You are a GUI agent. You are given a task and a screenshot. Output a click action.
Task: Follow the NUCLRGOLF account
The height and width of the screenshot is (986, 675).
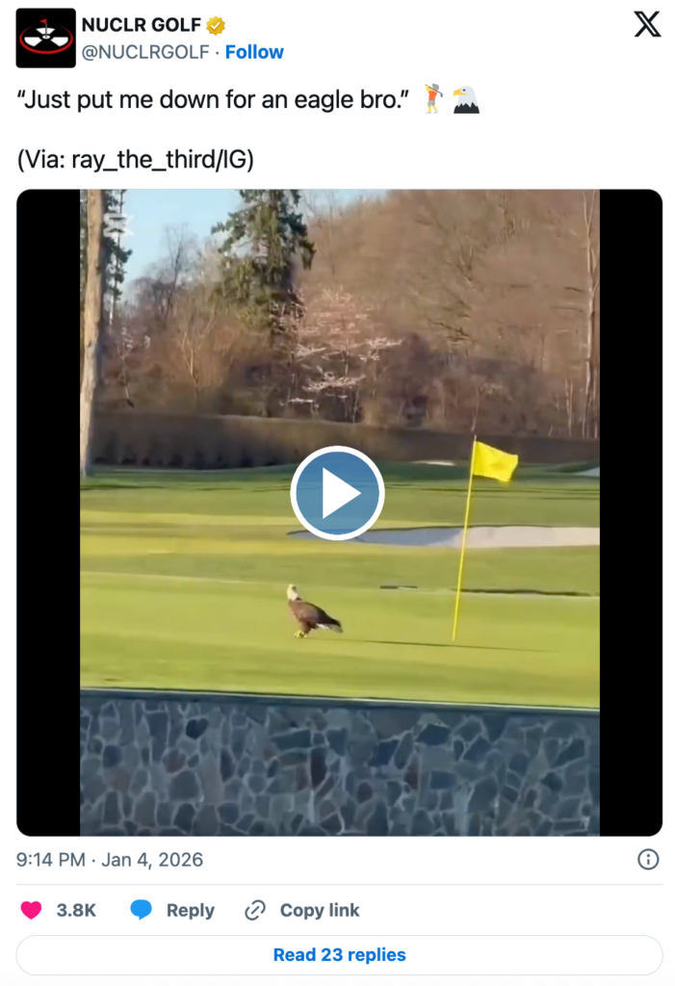[x=254, y=52]
